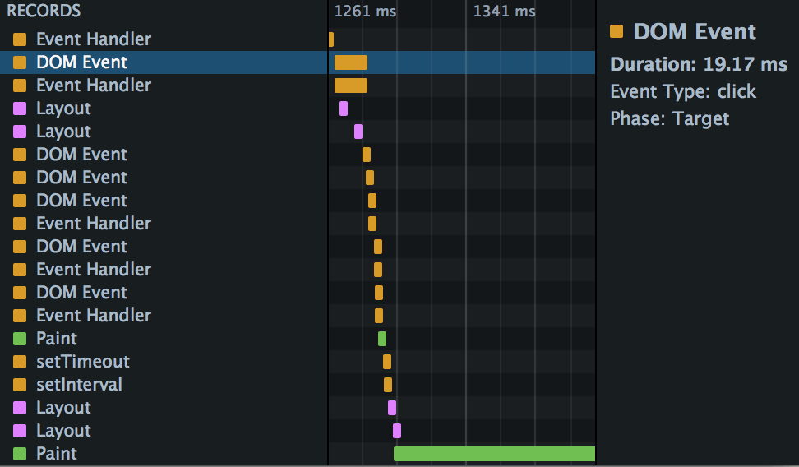The width and height of the screenshot is (799, 467).
Task: Select the highlighted DOM Event record label
Action: click(x=81, y=62)
